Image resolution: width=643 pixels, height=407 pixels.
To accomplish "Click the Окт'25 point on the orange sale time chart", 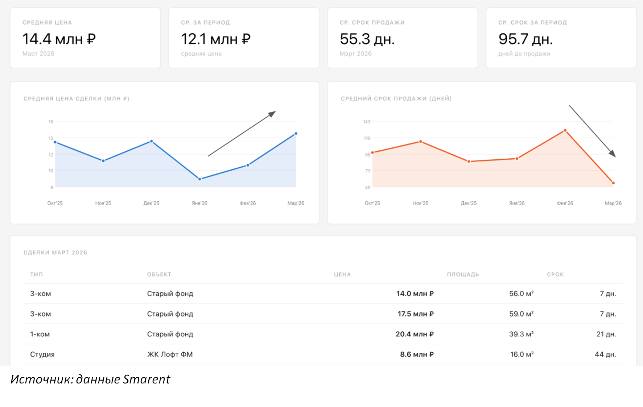I will pyautogui.click(x=372, y=152).
